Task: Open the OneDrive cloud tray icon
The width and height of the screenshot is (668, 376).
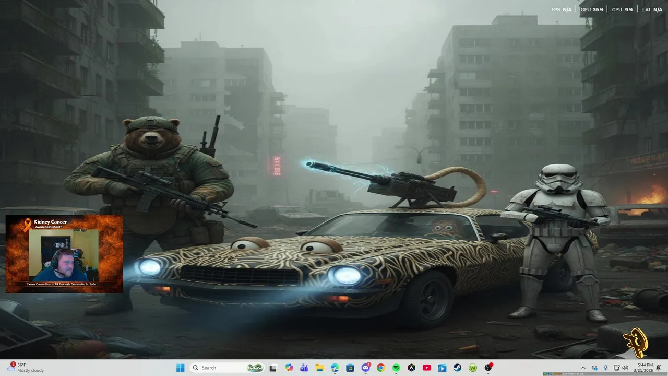Action: point(594,368)
